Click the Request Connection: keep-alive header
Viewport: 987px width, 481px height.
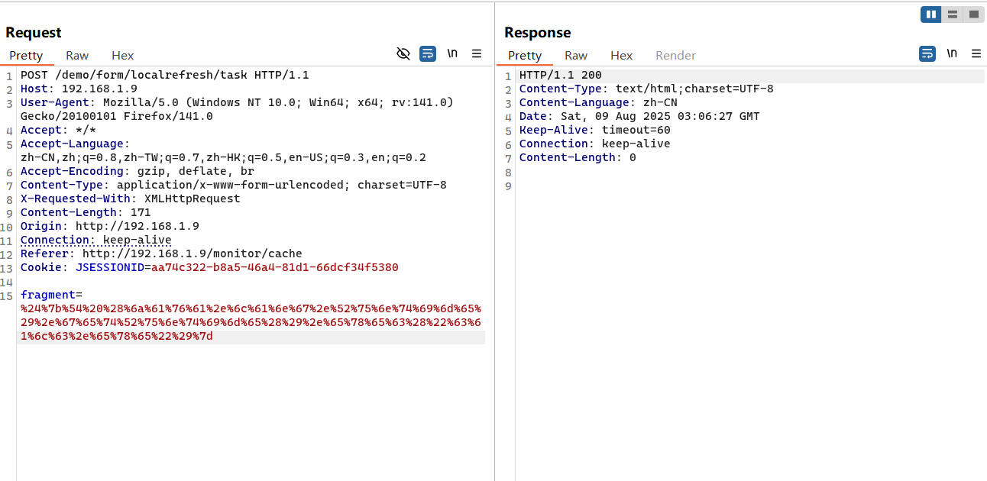click(96, 240)
